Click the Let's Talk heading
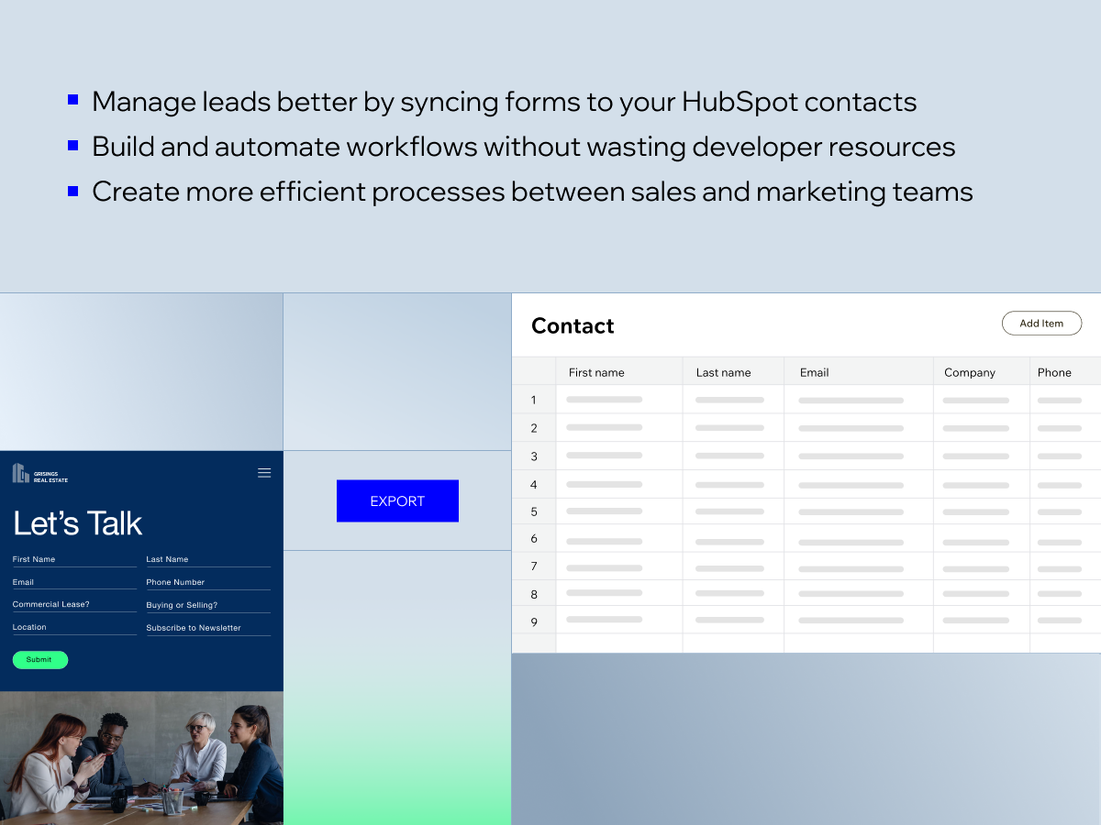 78,522
